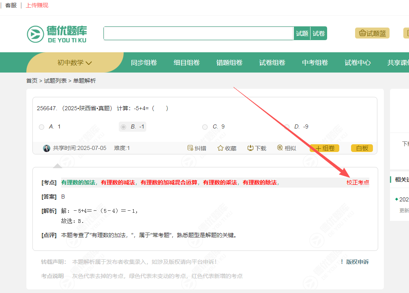
Task: Select answer option D. -9
Action: pos(287,127)
